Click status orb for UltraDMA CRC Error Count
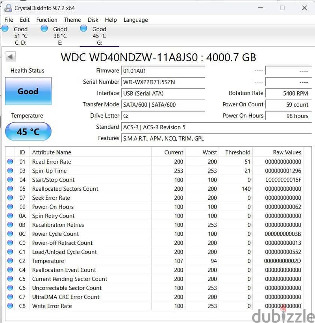Viewport: 315px width, 323px height. tap(10, 297)
